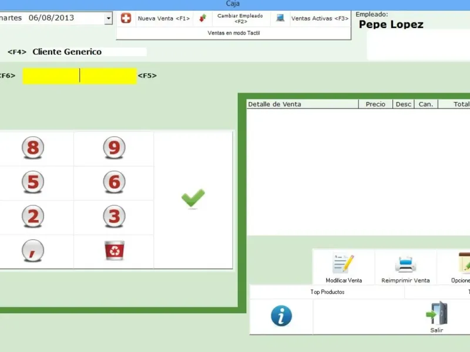
Task: Tap number 2 on the keypad
Action: click(33, 216)
